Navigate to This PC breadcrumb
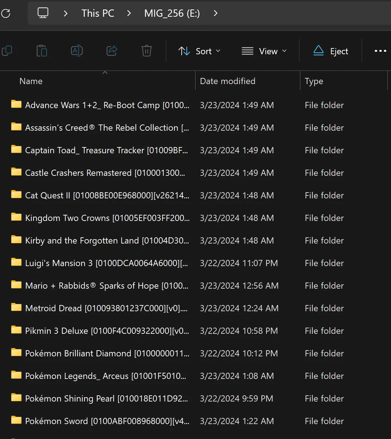This screenshot has width=391, height=439. pos(98,13)
